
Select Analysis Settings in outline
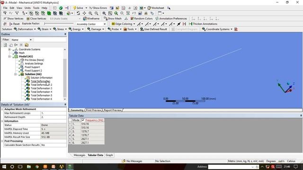(34, 63)
